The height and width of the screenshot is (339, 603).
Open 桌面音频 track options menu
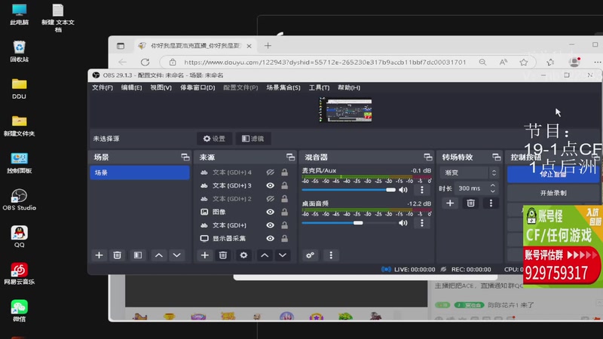(x=422, y=223)
